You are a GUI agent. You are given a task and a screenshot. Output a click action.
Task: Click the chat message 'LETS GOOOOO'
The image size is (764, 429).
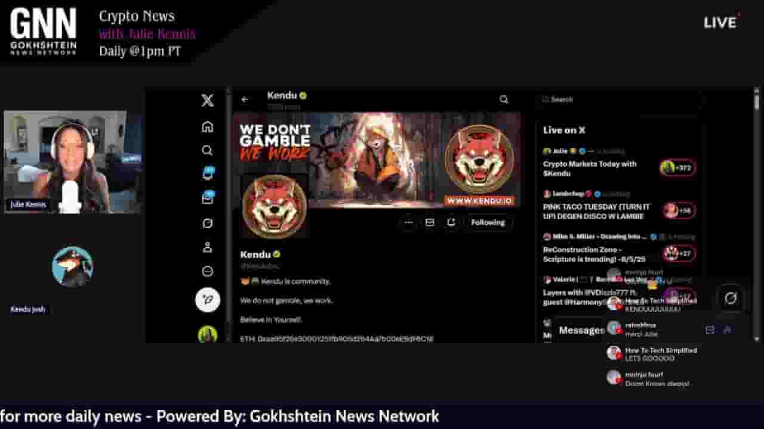(649, 359)
